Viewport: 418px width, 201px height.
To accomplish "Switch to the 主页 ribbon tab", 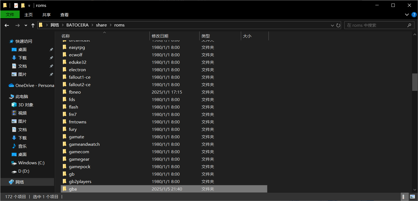I will pyautogui.click(x=29, y=15).
